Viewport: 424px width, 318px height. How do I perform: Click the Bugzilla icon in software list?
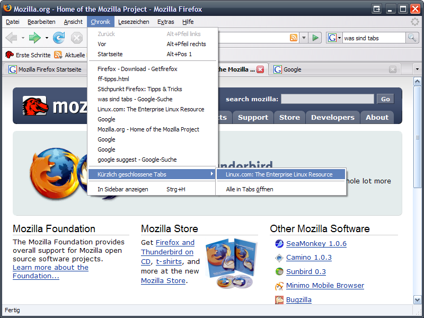279,300
